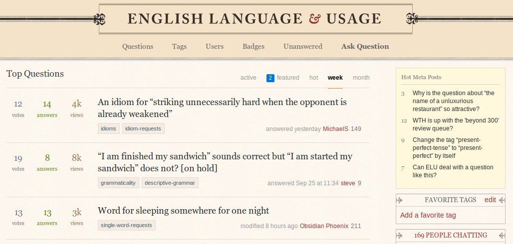The image size is (513, 244).
Task: Open the English Language & Usage site logo
Action: coord(255,19)
